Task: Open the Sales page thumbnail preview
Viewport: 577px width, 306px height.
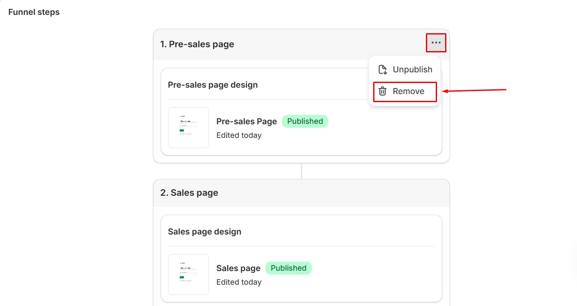Action: [x=188, y=274]
